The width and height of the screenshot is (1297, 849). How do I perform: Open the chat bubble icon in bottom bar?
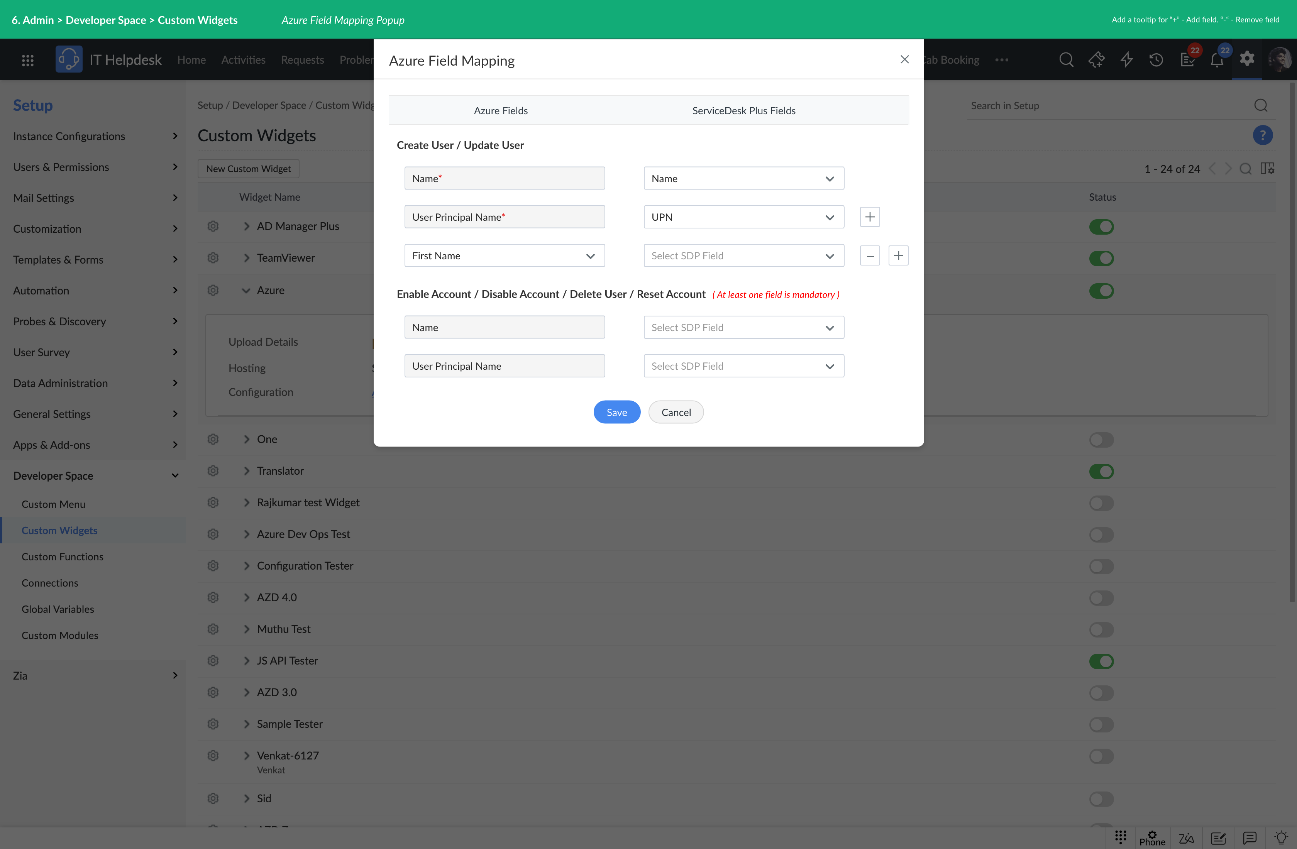pyautogui.click(x=1250, y=838)
